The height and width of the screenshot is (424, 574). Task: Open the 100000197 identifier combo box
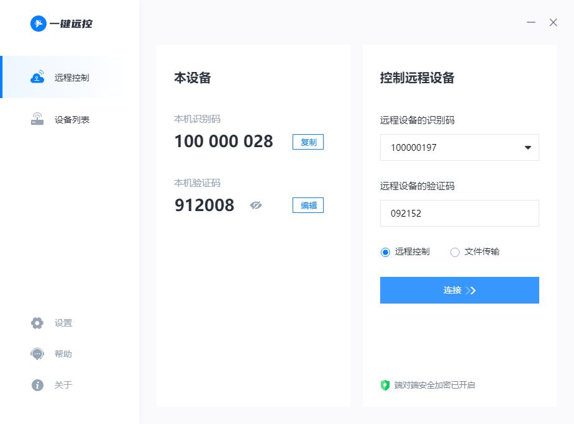(460, 148)
